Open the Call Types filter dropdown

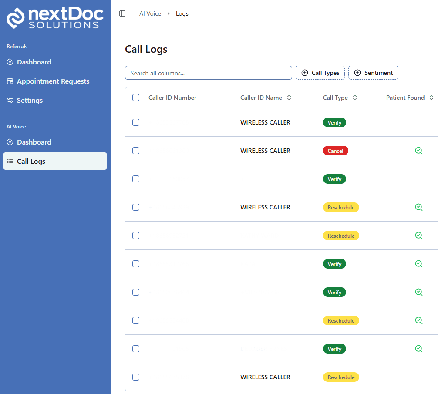click(x=320, y=73)
